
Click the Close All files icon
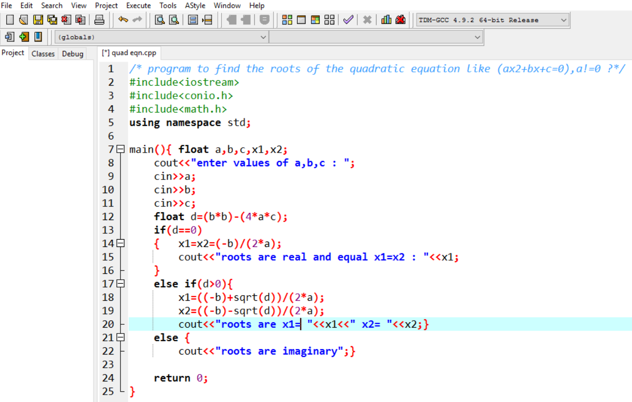(x=80, y=20)
